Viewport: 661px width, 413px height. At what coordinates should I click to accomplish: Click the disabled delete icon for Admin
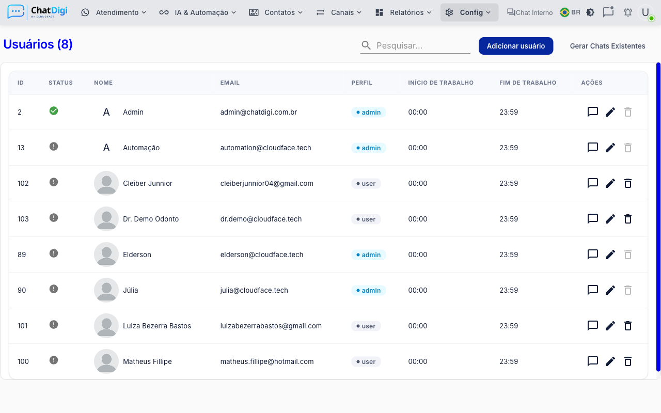(x=628, y=112)
